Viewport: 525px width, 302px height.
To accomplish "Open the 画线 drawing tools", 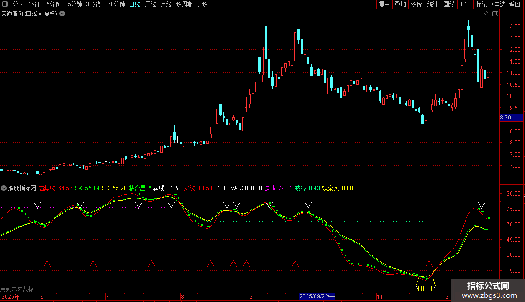I will [x=449, y=4].
